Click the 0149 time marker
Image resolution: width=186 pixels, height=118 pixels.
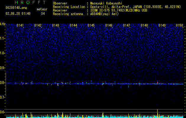pos(162,25)
